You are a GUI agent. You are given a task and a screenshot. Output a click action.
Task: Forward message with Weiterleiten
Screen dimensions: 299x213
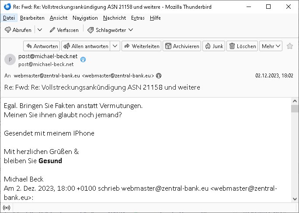141,46
